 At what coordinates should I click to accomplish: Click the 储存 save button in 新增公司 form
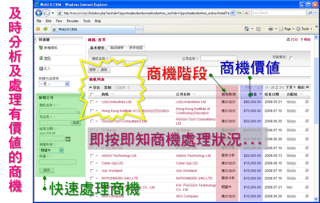tap(47, 170)
